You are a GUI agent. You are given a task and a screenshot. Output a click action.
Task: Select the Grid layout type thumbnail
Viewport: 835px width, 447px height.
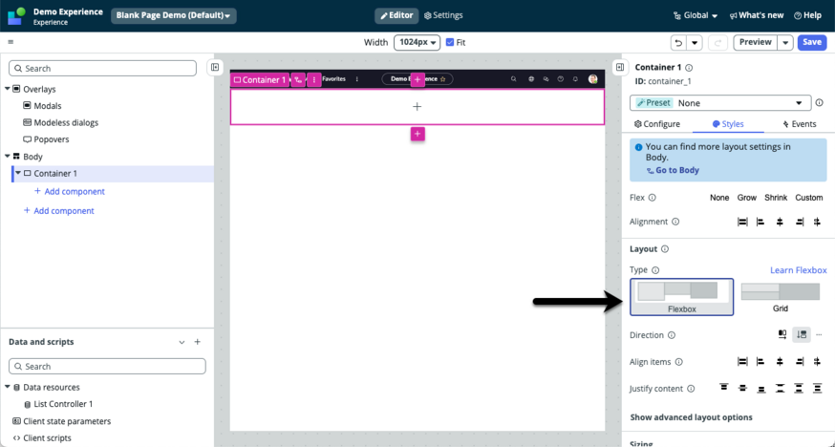click(781, 297)
